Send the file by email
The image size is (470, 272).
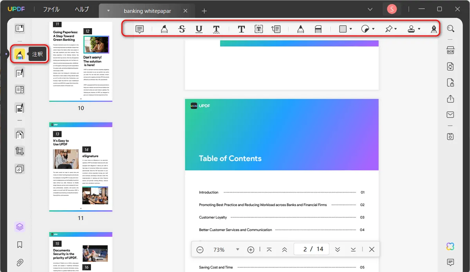pyautogui.click(x=450, y=115)
